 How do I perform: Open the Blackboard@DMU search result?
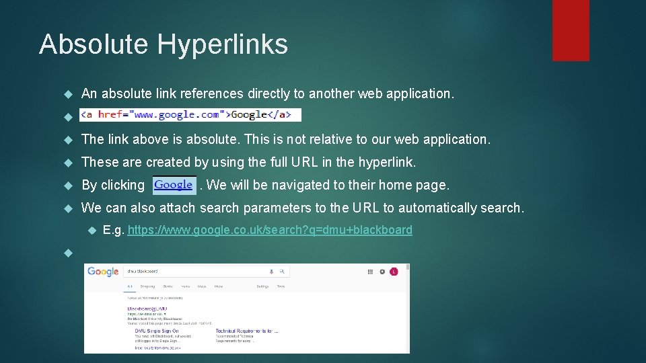click(x=147, y=309)
